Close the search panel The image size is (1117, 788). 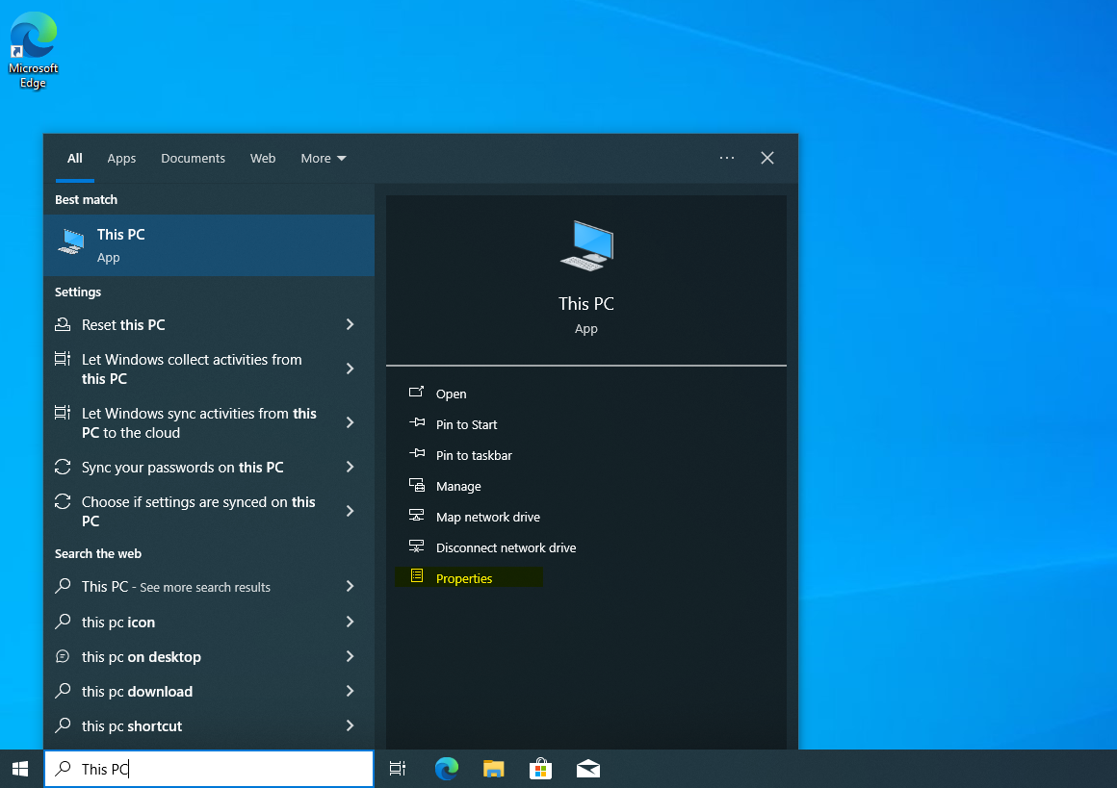click(767, 158)
